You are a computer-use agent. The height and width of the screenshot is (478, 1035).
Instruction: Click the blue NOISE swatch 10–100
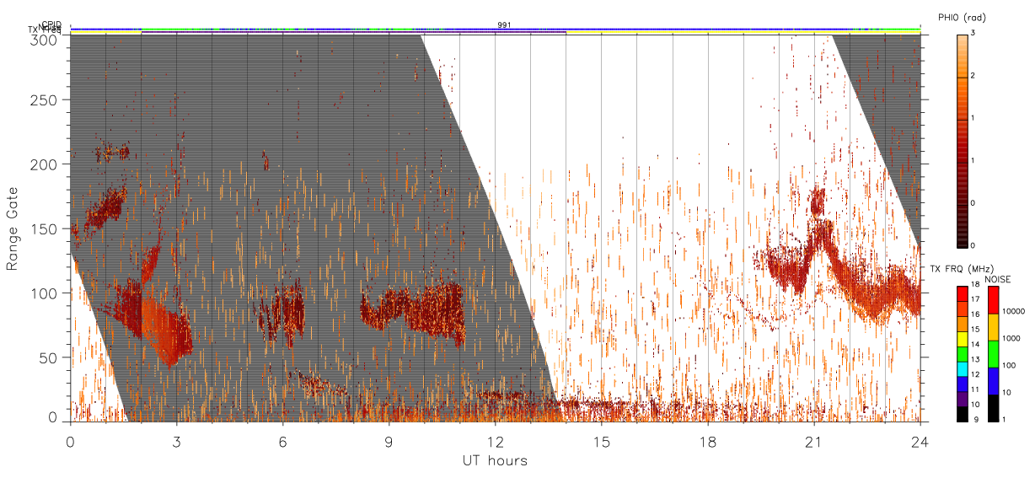[993, 380]
